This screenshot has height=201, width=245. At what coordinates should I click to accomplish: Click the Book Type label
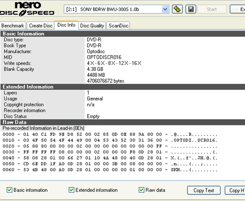click(x=14, y=45)
